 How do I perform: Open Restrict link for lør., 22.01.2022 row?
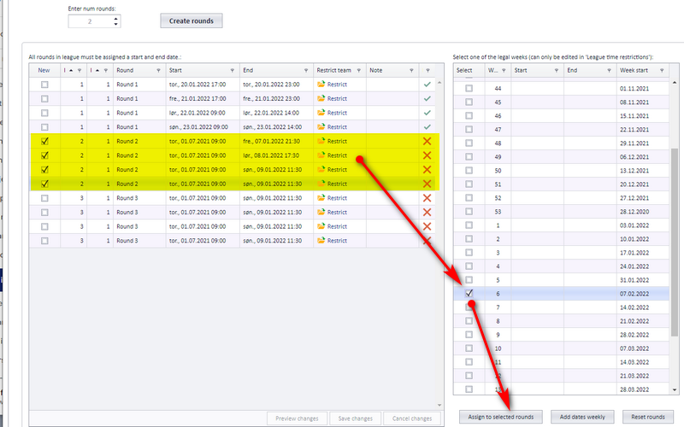click(337, 113)
